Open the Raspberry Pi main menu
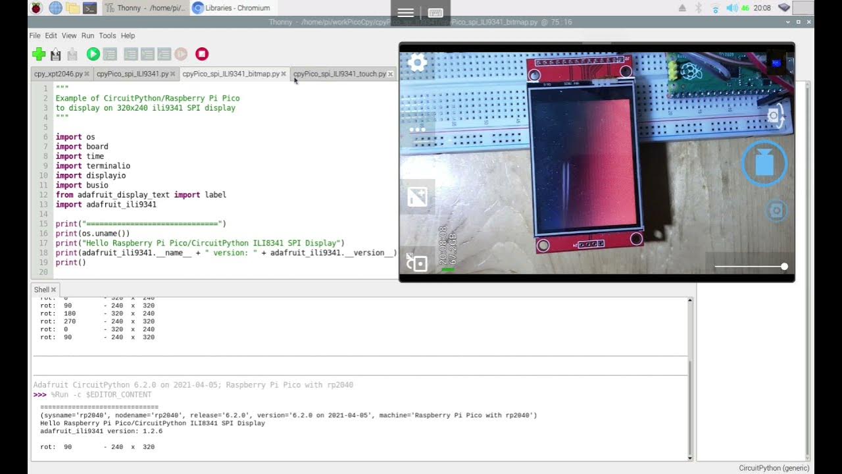 pos(36,8)
